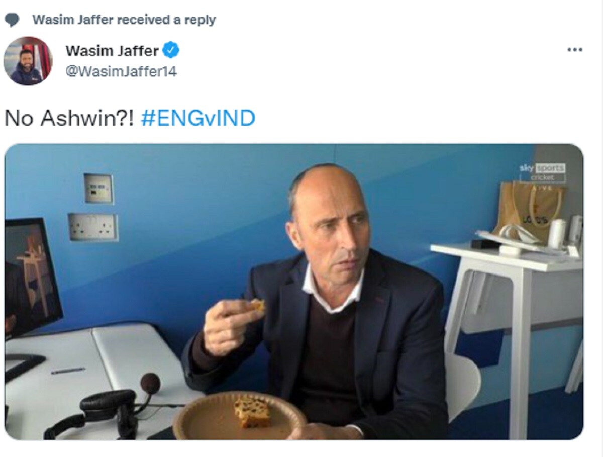
Task: Open Wasim Jaffer's profile avatar
Action: pos(28,61)
